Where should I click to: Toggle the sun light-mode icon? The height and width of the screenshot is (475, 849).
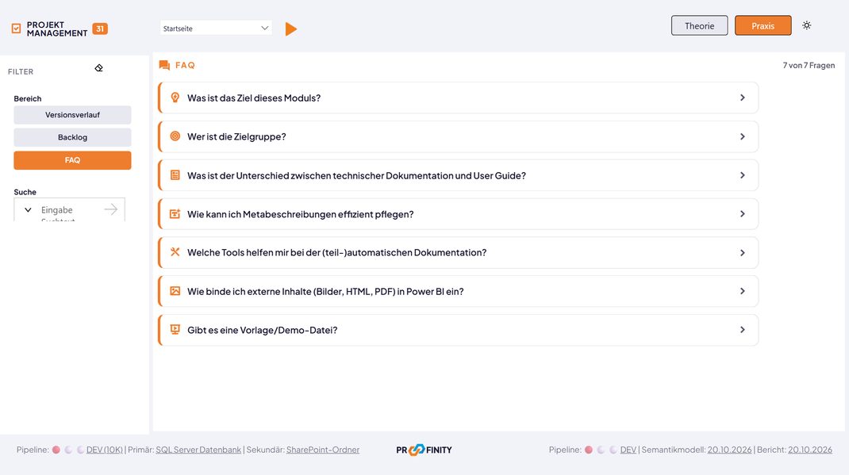point(807,25)
